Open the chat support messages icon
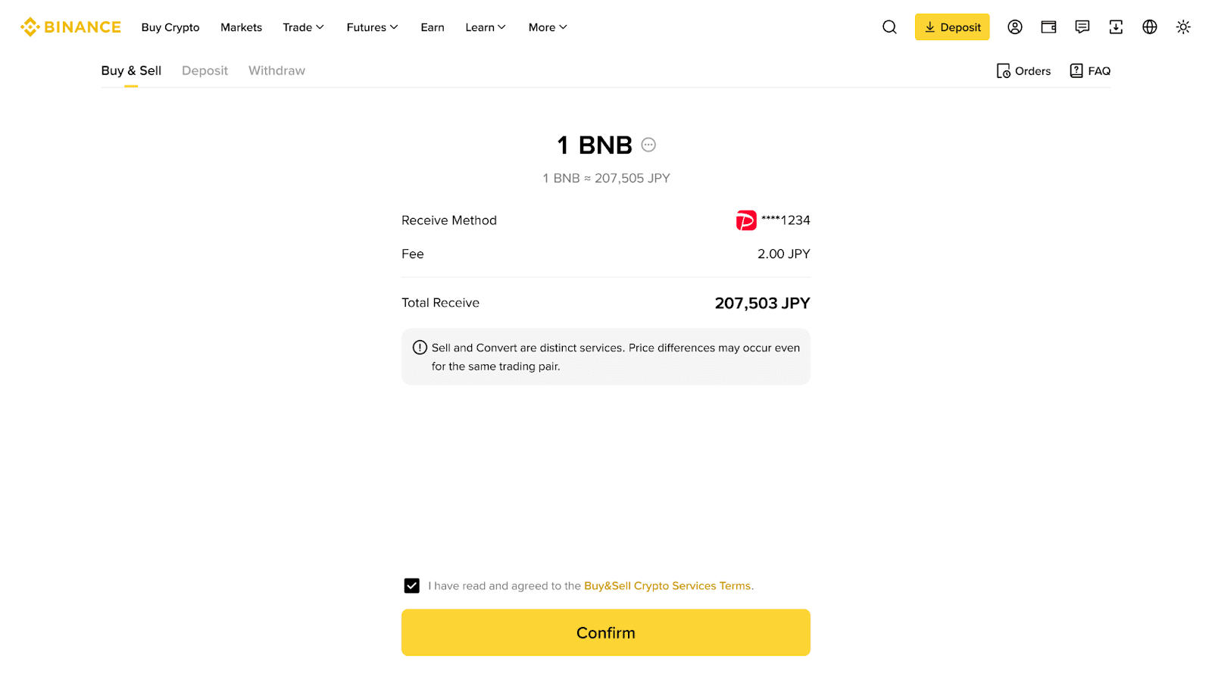Image resolution: width=1212 pixels, height=683 pixels. [1082, 27]
